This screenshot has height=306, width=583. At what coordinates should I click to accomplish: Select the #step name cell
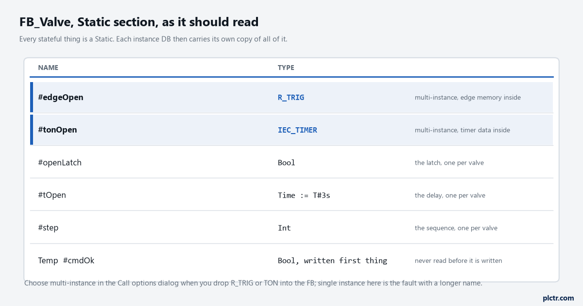tap(48, 228)
